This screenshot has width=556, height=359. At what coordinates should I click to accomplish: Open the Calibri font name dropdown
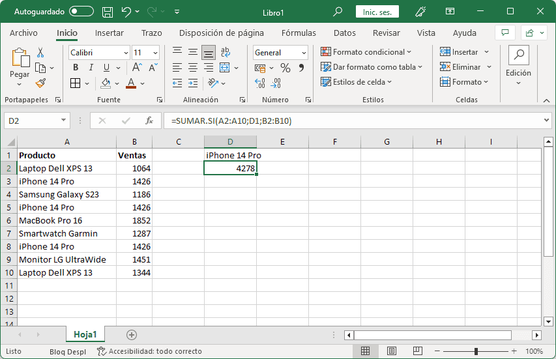(x=126, y=53)
